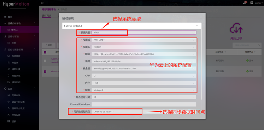Click the 开始迁移 label
The image size is (264, 130).
click(236, 38)
